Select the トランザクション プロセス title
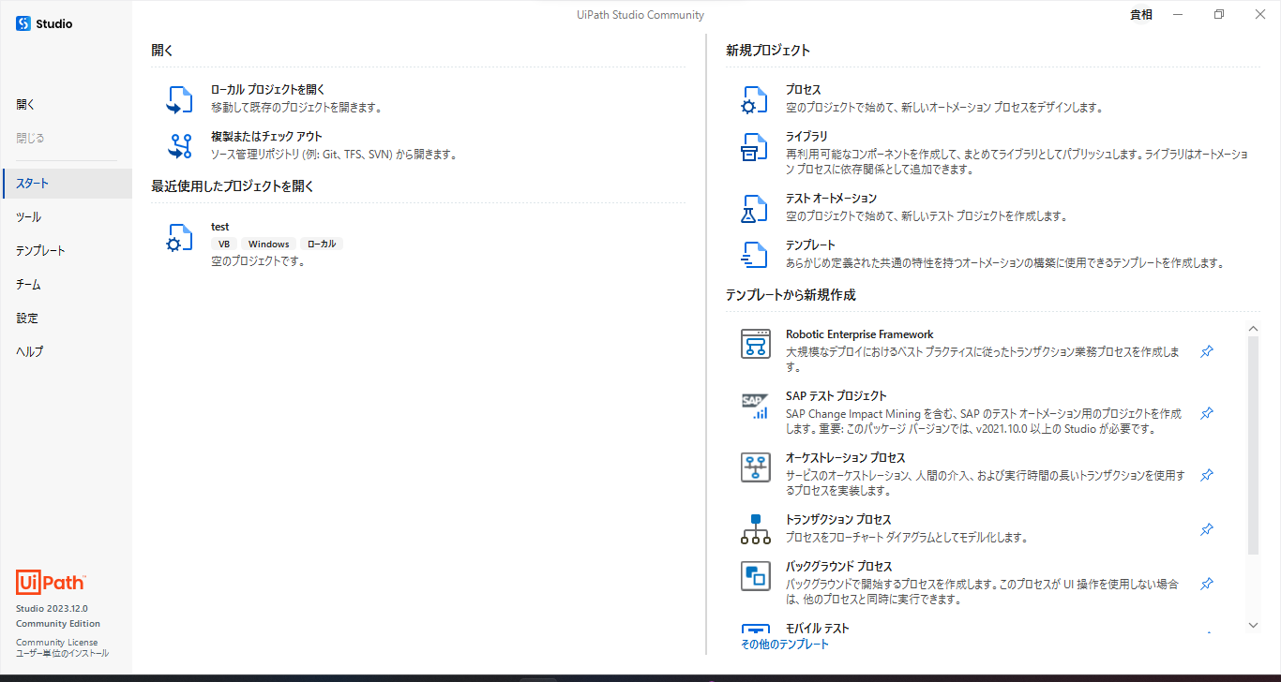 coord(838,520)
